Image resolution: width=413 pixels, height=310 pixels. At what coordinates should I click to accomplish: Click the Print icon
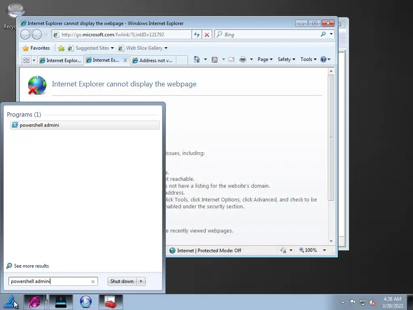click(242, 59)
